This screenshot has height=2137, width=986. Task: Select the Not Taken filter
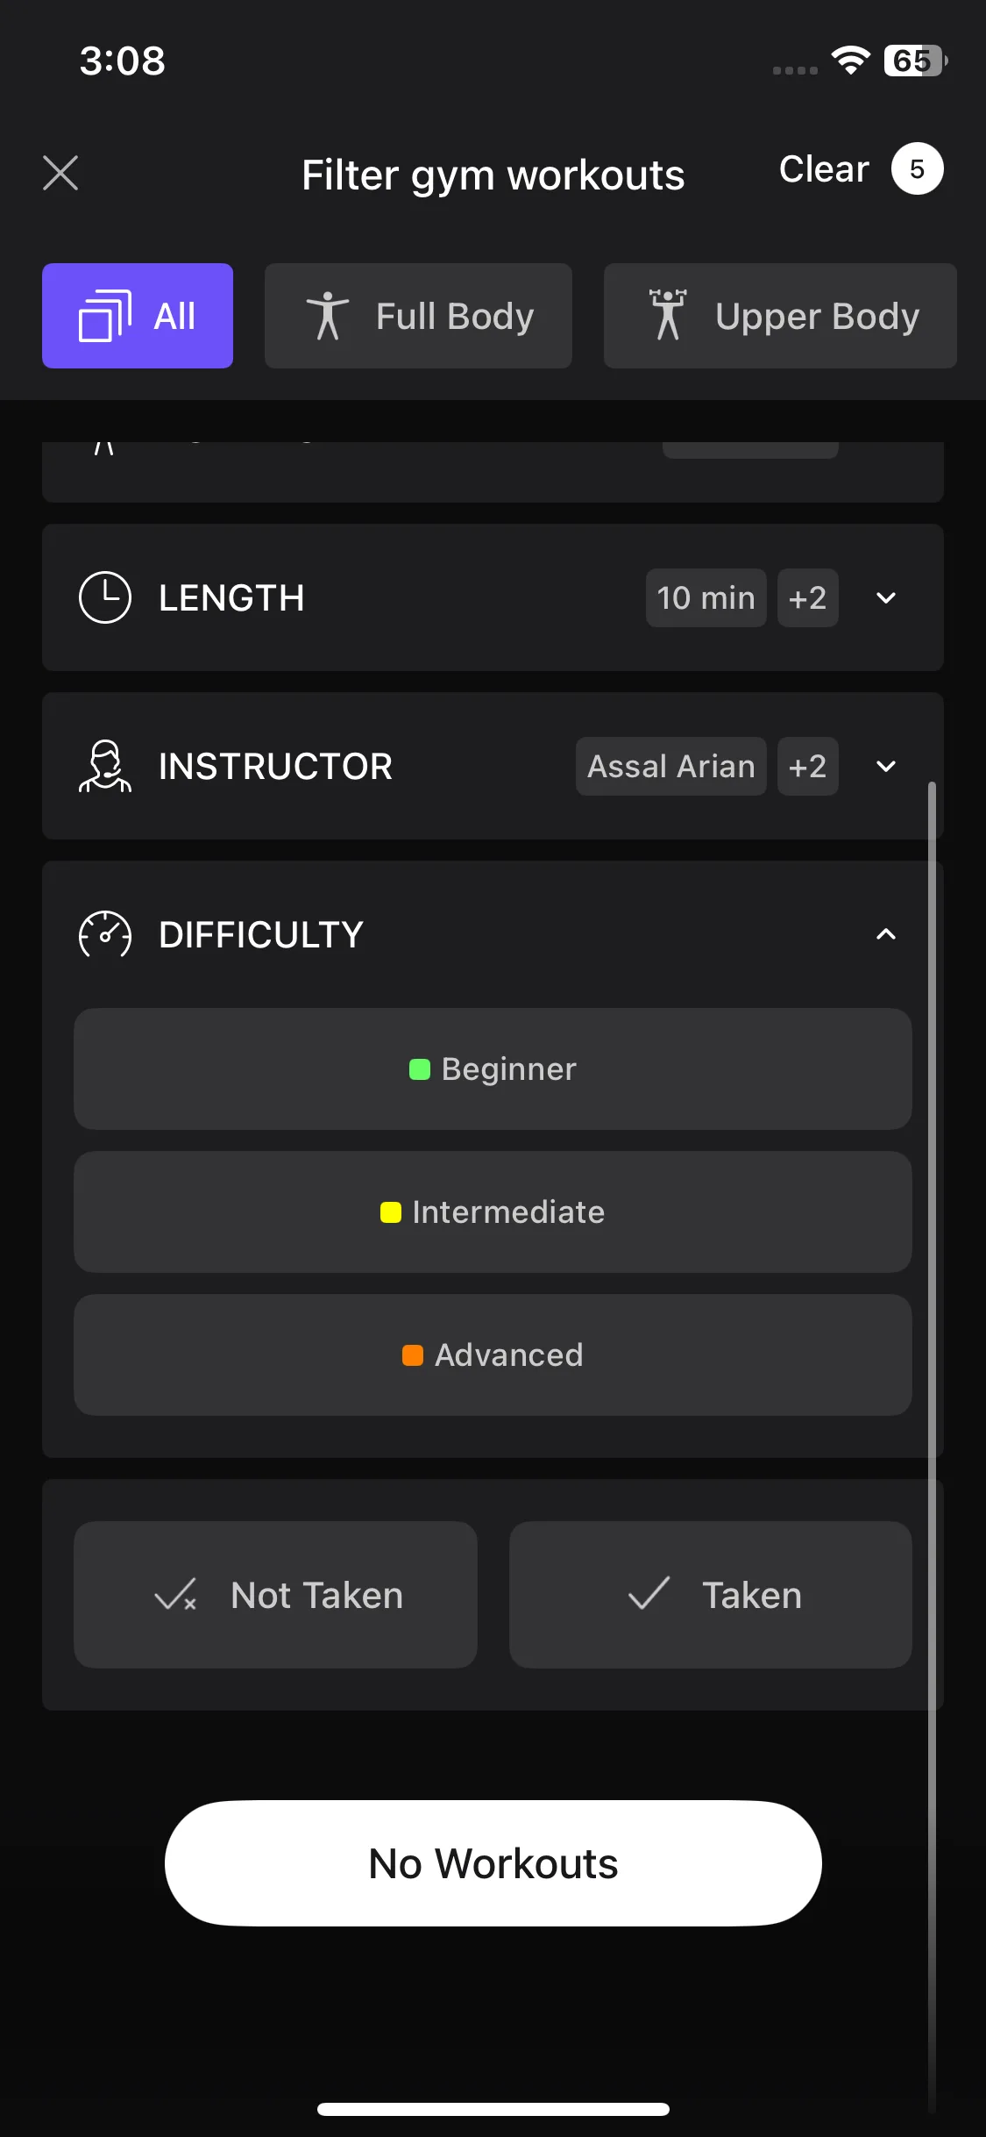(x=275, y=1595)
